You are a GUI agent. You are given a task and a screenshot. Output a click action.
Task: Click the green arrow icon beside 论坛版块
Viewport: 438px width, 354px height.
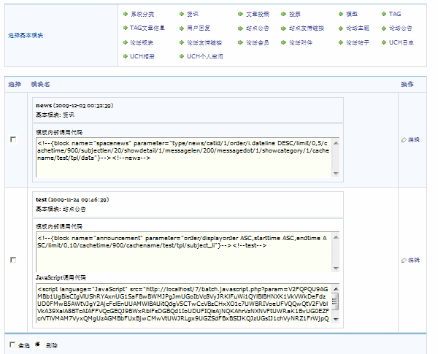(126, 42)
